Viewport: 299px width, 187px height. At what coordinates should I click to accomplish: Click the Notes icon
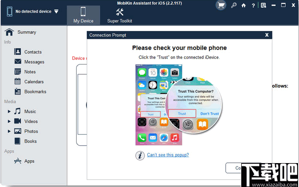pyautogui.click(x=18, y=72)
